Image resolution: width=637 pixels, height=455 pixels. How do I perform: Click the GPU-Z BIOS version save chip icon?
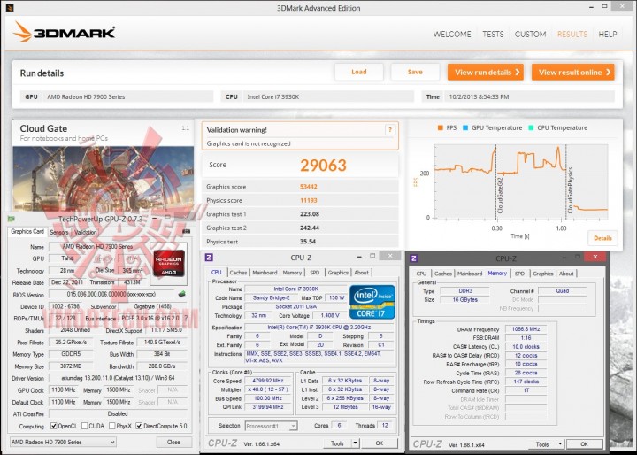pyautogui.click(x=182, y=294)
